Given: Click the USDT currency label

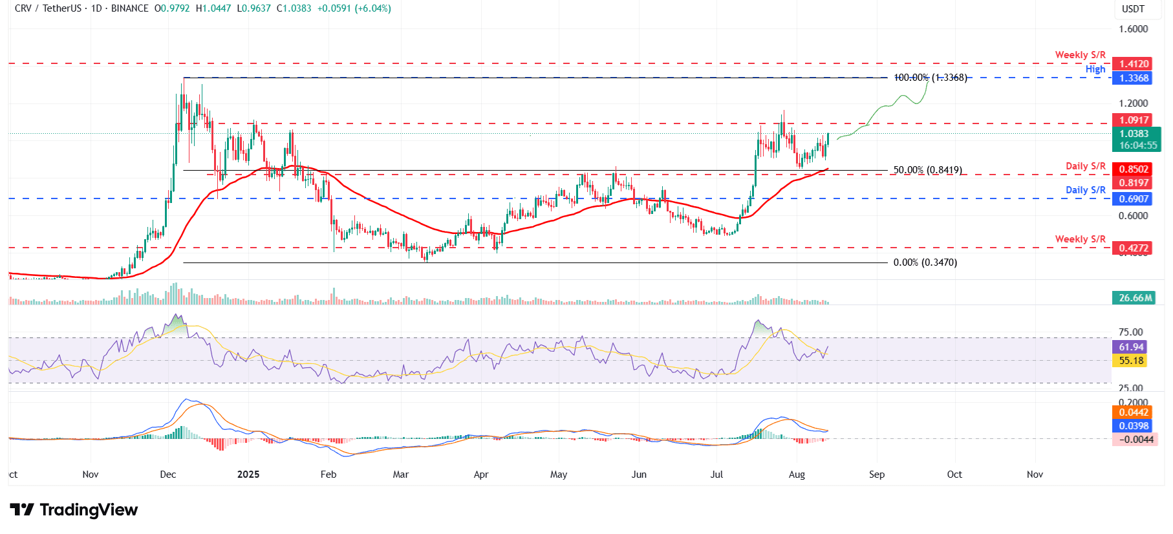Looking at the screenshot, I should point(1133,9).
